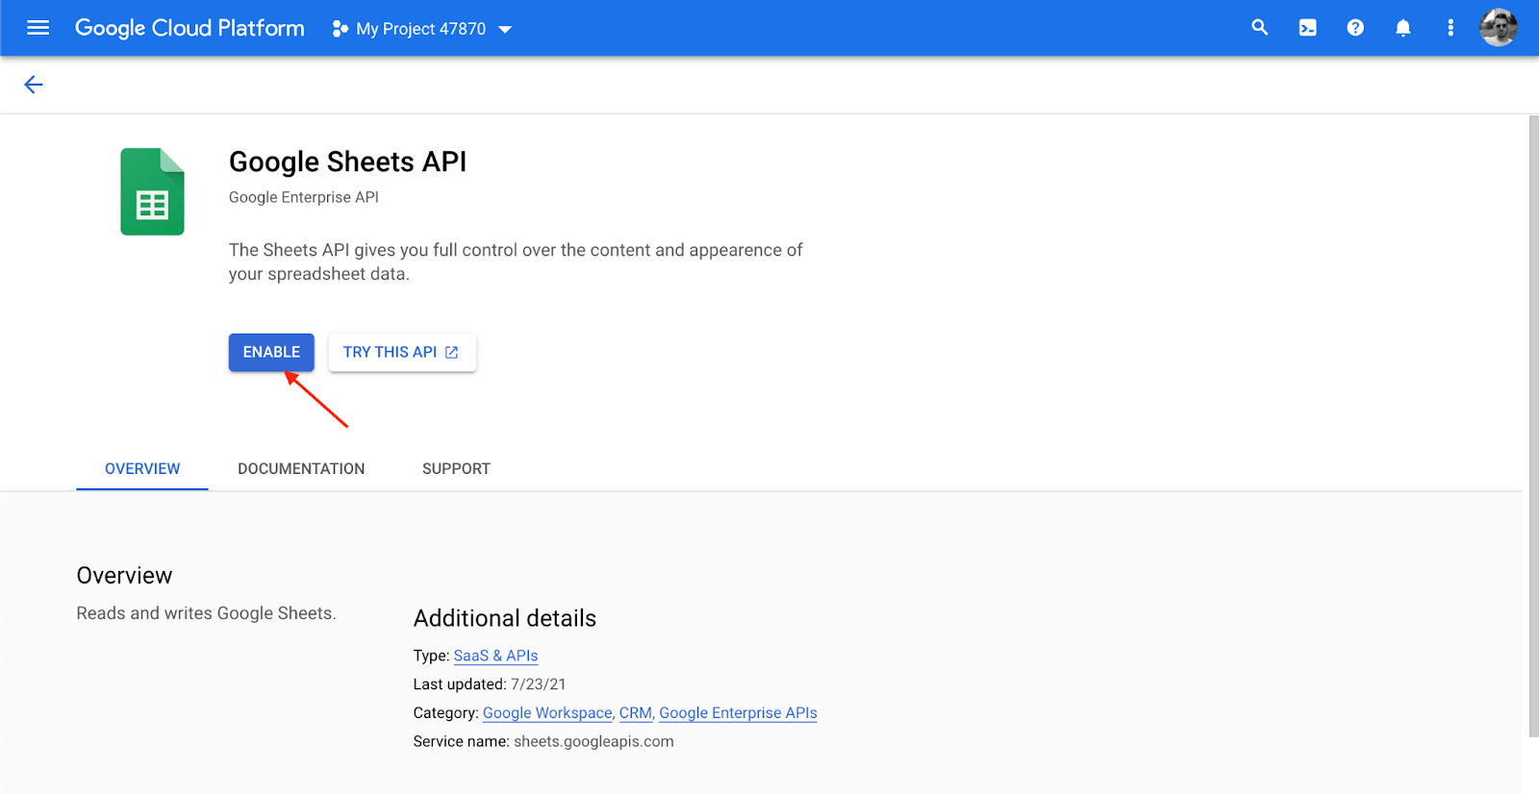Open the CRM category link
Screen dimensions: 1539x794
pos(636,713)
